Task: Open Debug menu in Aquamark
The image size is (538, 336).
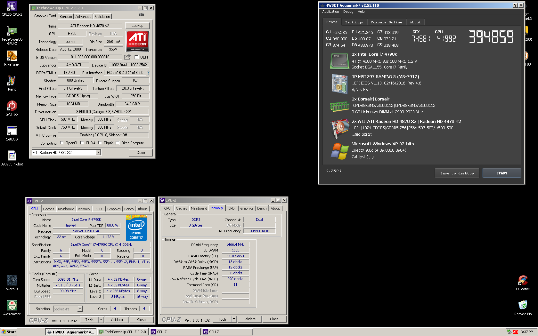Action: coord(348,12)
